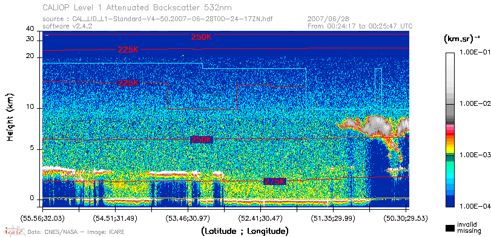Click the 'invalid missing' legend text
This screenshot has width=491, height=237.
click(469, 228)
